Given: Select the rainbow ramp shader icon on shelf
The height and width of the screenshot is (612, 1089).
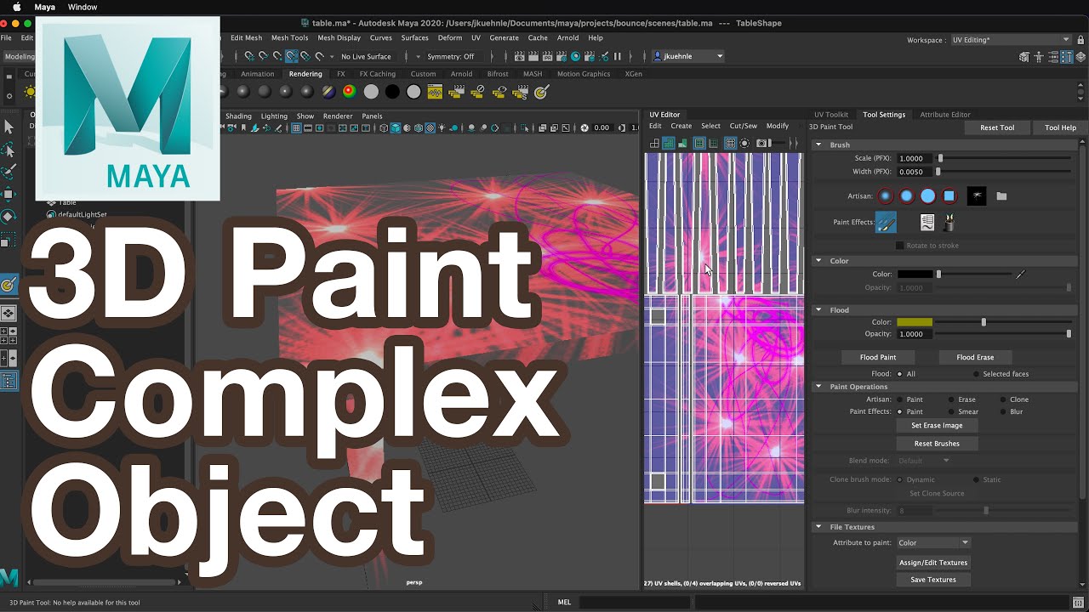Looking at the screenshot, I should click(x=349, y=92).
